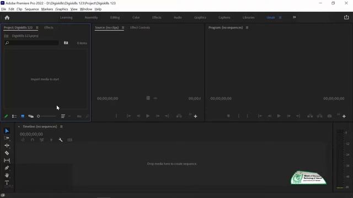353x198 pixels.
Task: Click Drag Audio Only icon in Source monitor
Action: coord(155,98)
